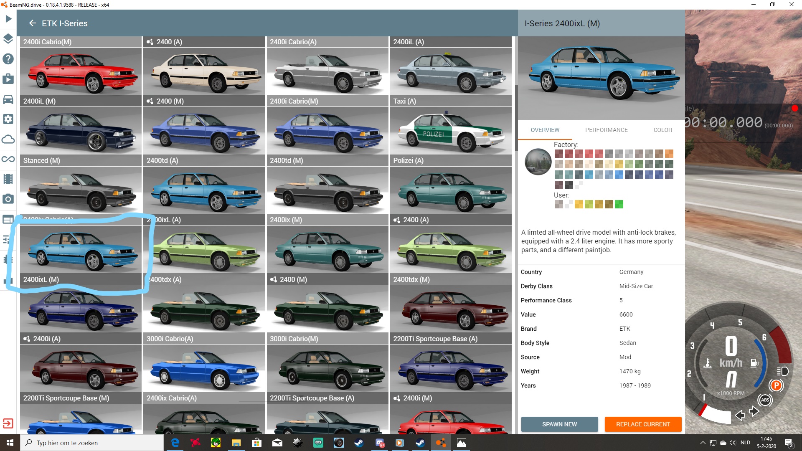Open Microsoft Store from the taskbar
This screenshot has height=451, width=802.
[257, 443]
